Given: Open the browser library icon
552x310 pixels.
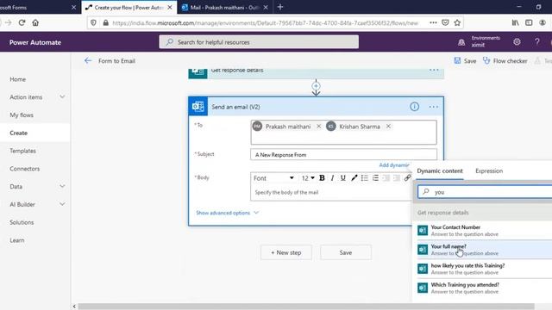Looking at the screenshot, I should (515, 23).
